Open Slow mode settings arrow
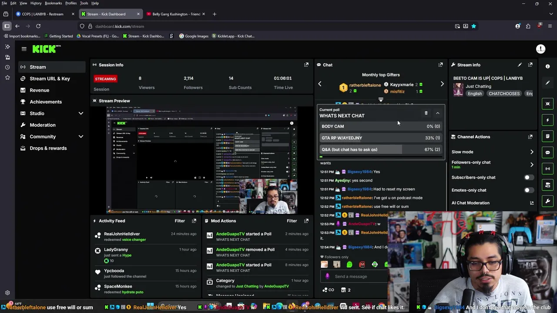Screen dimensions: 557x313 (x=532, y=152)
